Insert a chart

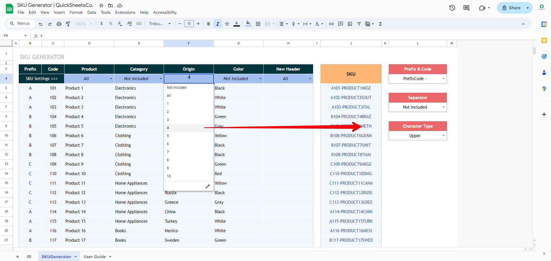click(x=350, y=24)
